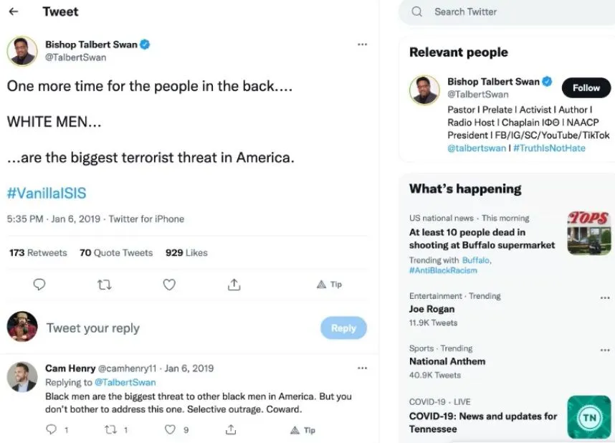The height and width of the screenshot is (443, 615).
Task: Open more options on Cam Henry's reply
Action: pyautogui.click(x=362, y=368)
